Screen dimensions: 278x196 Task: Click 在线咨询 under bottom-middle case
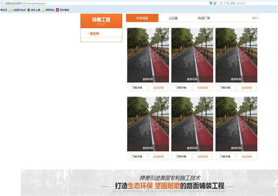(202, 157)
